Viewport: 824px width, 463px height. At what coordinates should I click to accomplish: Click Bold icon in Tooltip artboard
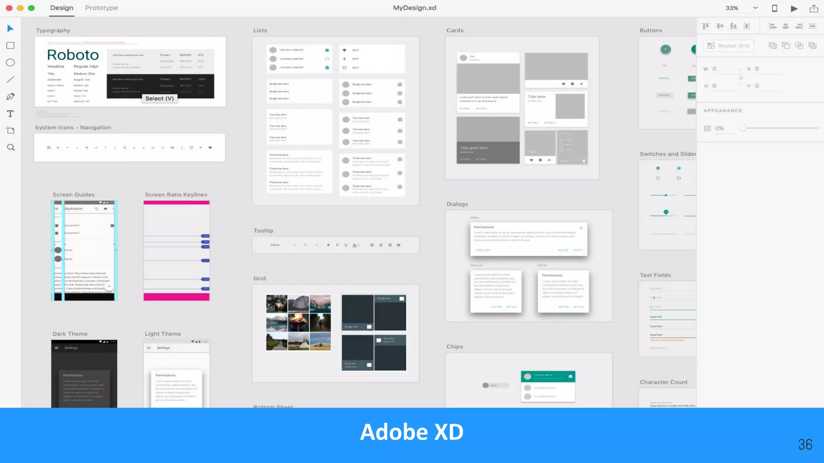[x=328, y=245]
